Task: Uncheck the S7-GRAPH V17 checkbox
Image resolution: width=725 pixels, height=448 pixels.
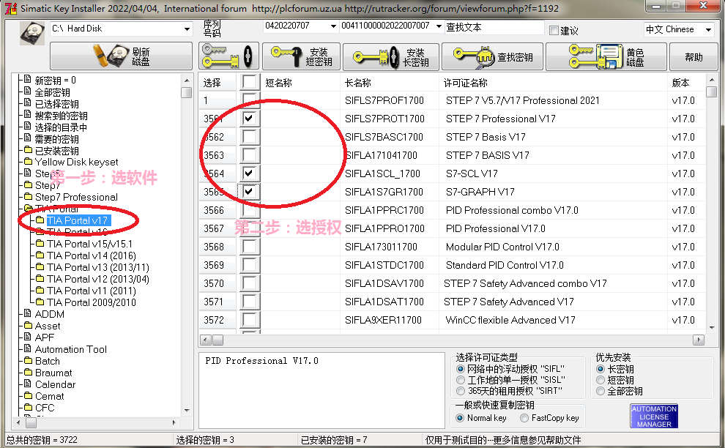Action: click(x=249, y=191)
